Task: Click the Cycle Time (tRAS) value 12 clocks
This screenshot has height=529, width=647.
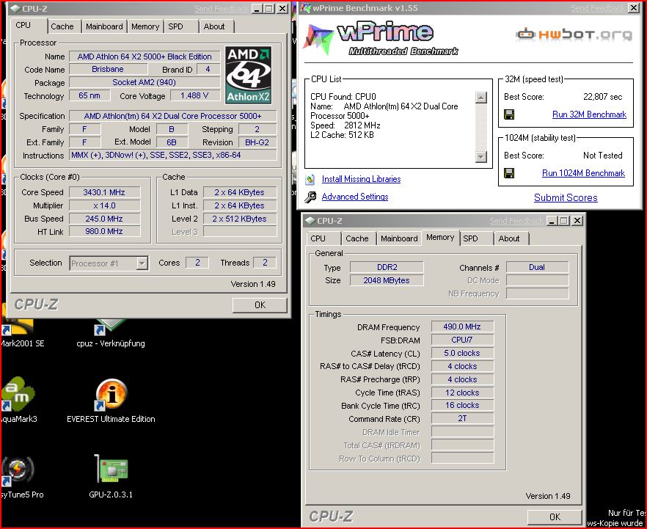Action: [x=462, y=393]
